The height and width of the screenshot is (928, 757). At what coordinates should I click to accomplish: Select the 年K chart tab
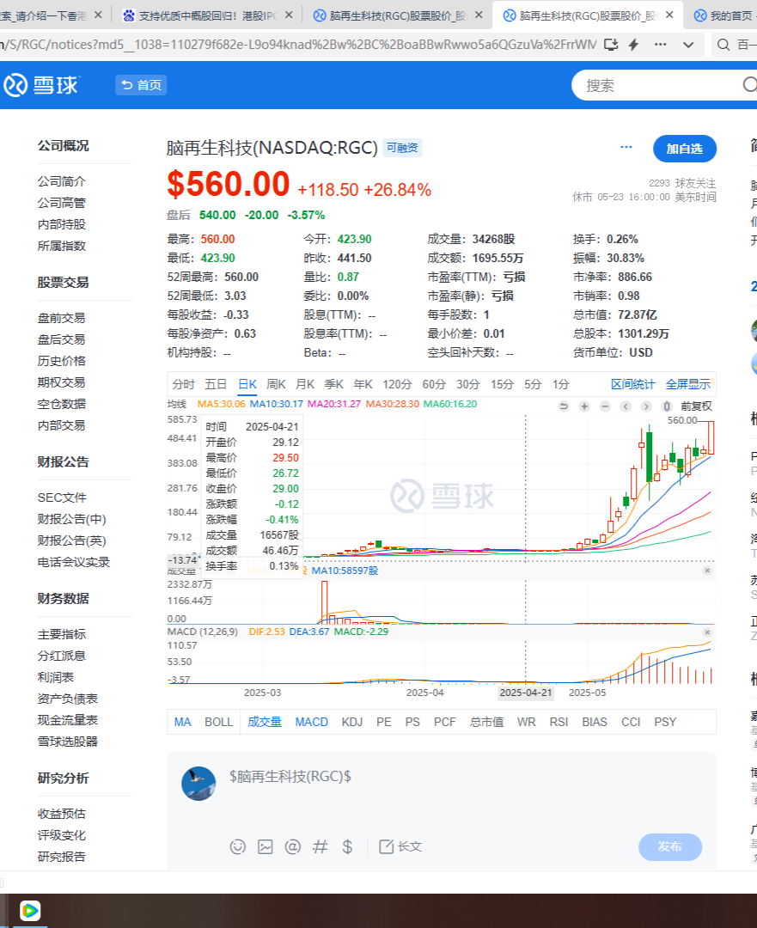tap(363, 384)
